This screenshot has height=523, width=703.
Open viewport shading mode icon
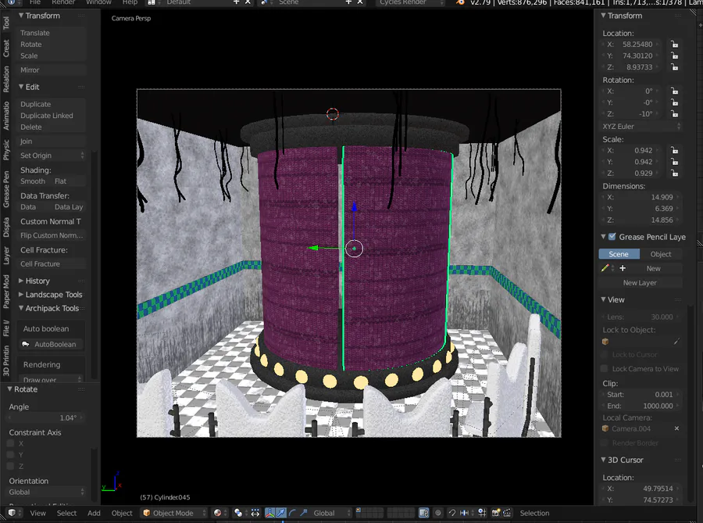pos(217,513)
